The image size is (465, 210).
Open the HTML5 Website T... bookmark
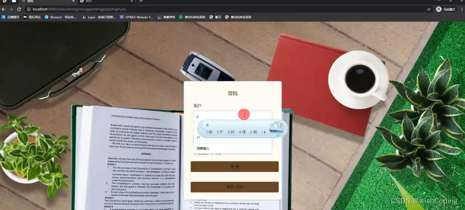tap(137, 17)
